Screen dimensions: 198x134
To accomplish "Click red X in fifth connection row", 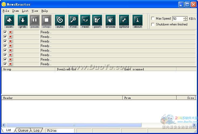I will (x=10, y=50).
